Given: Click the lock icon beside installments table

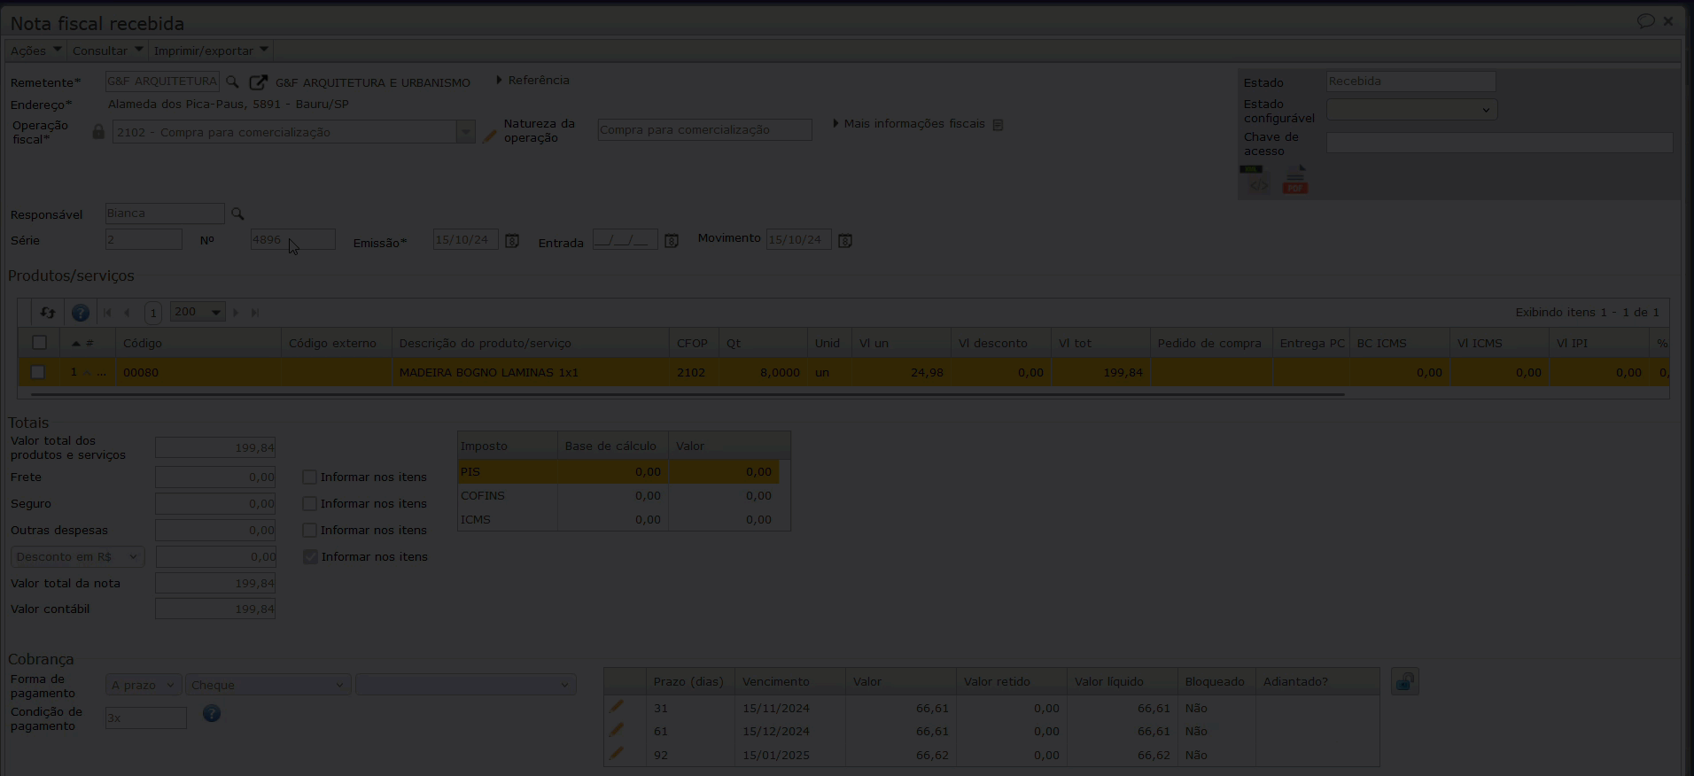Looking at the screenshot, I should (1405, 682).
